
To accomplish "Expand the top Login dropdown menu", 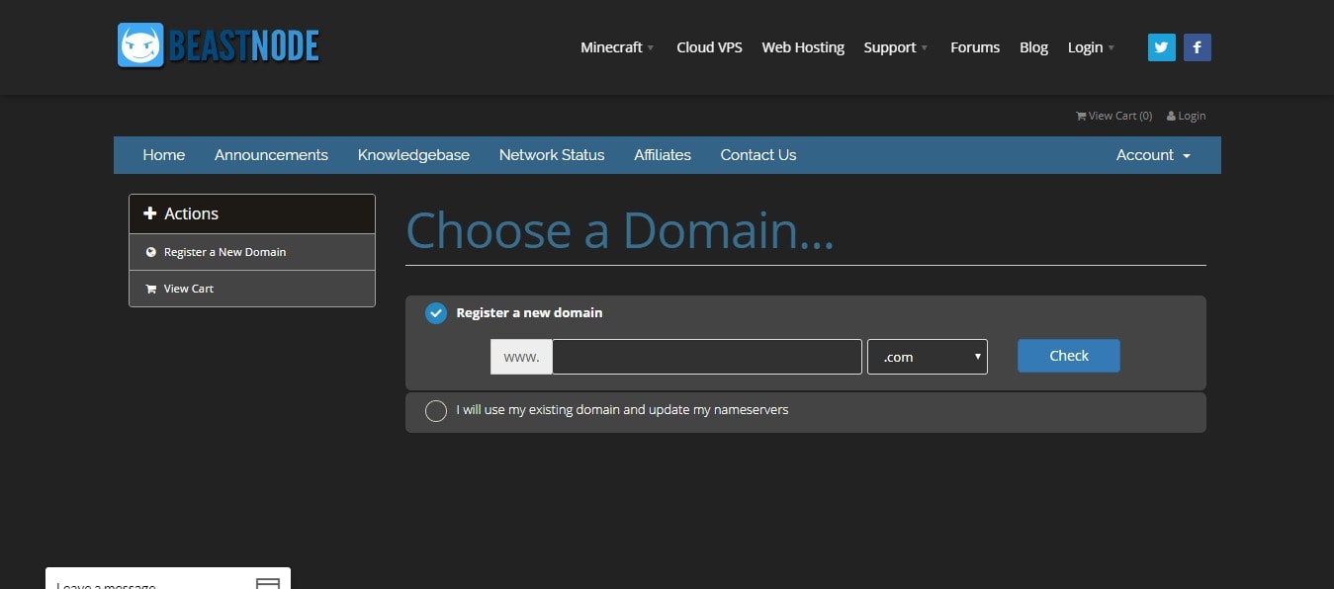I will coord(1092,47).
